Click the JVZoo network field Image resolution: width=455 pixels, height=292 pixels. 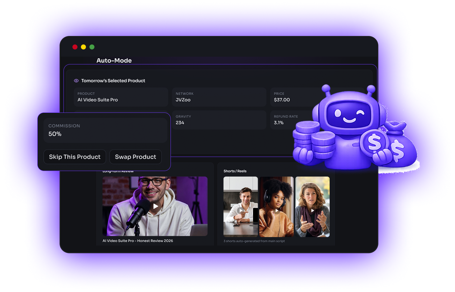click(x=219, y=97)
